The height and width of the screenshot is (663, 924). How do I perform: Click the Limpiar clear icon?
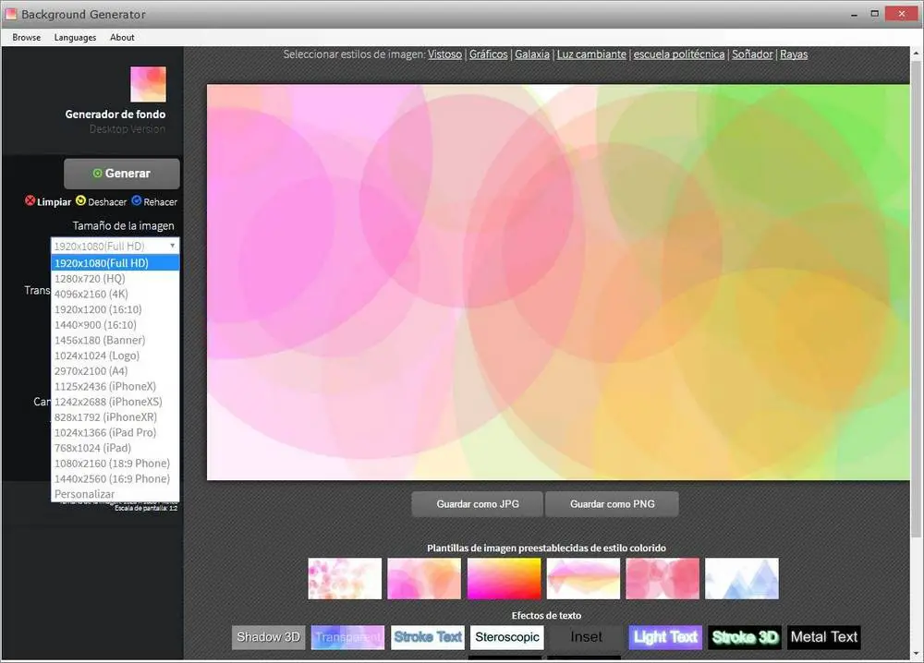(x=30, y=200)
